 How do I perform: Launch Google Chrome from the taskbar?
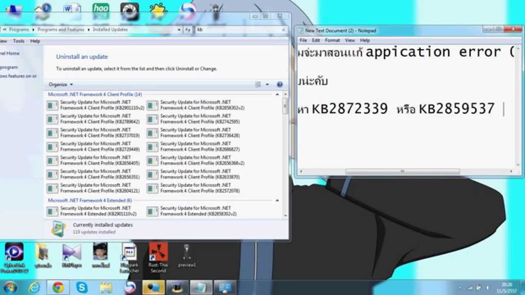58,288
